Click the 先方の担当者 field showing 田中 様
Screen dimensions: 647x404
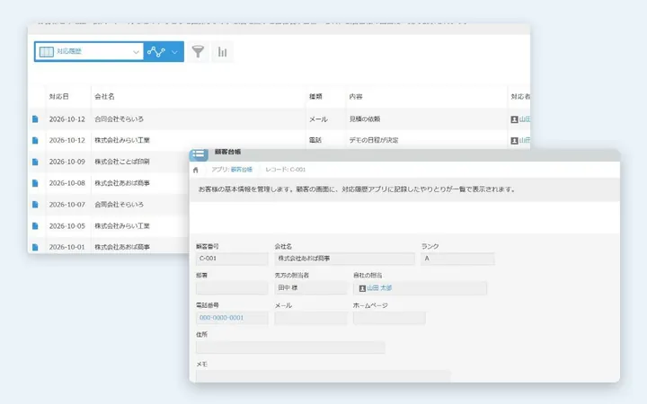pos(311,288)
